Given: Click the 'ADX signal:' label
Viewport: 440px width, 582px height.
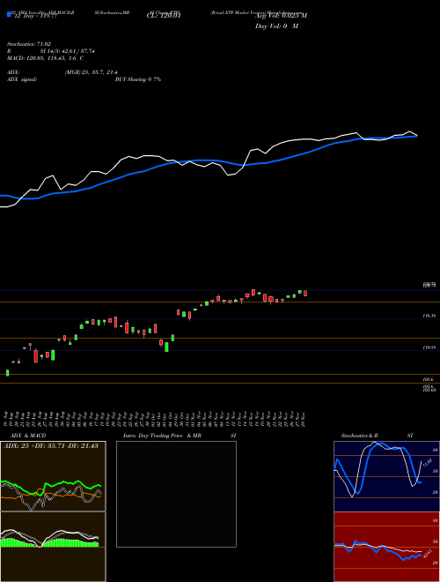Looking at the screenshot, I should (22, 79).
